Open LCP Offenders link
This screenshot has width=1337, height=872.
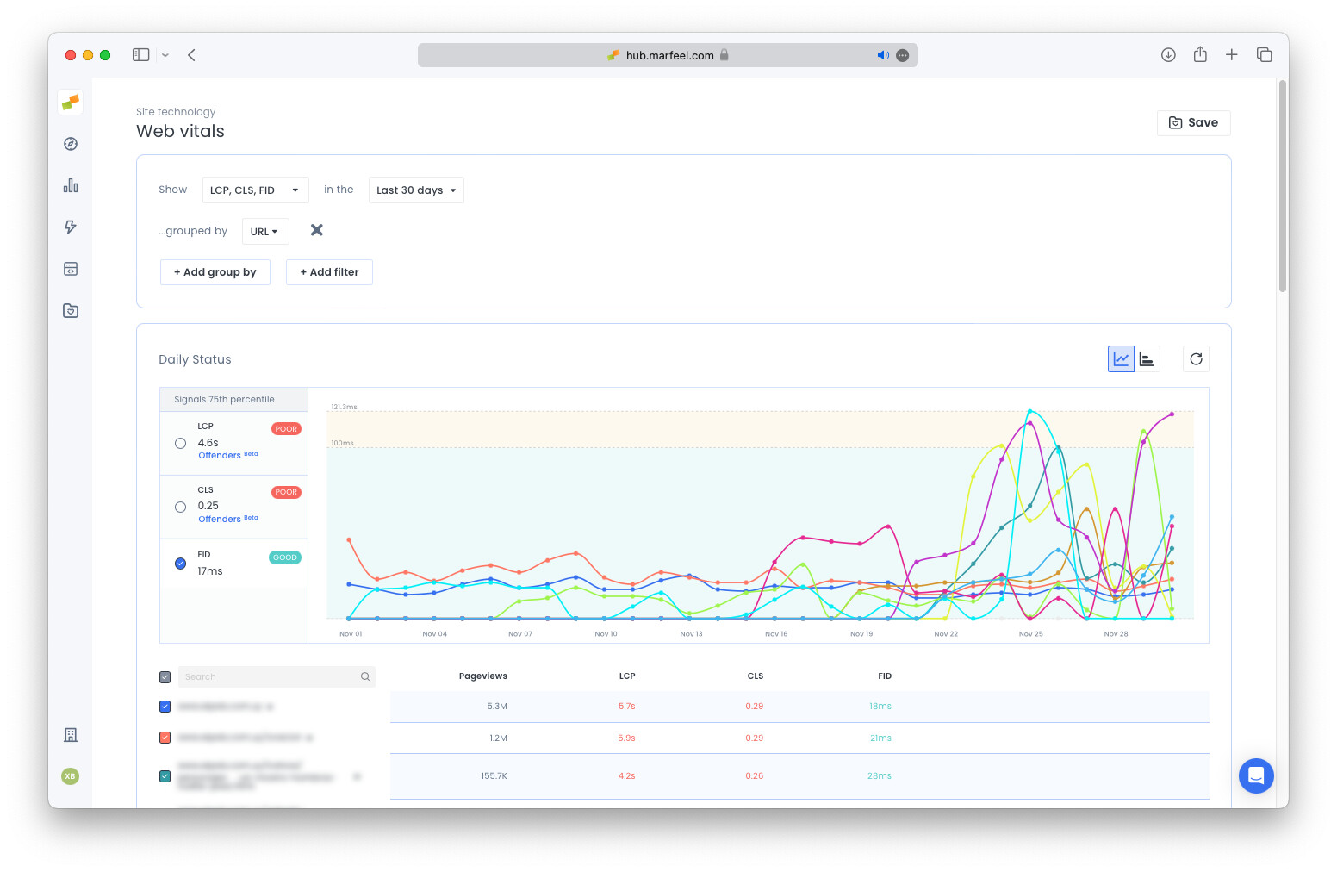tap(220, 456)
